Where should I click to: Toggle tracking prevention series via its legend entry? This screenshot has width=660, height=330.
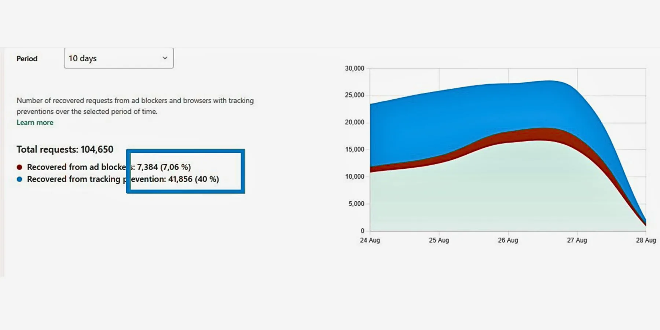(x=73, y=179)
